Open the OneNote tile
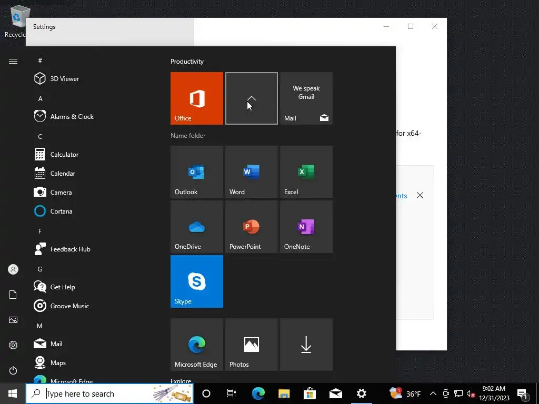This screenshot has height=404, width=539. (x=306, y=227)
